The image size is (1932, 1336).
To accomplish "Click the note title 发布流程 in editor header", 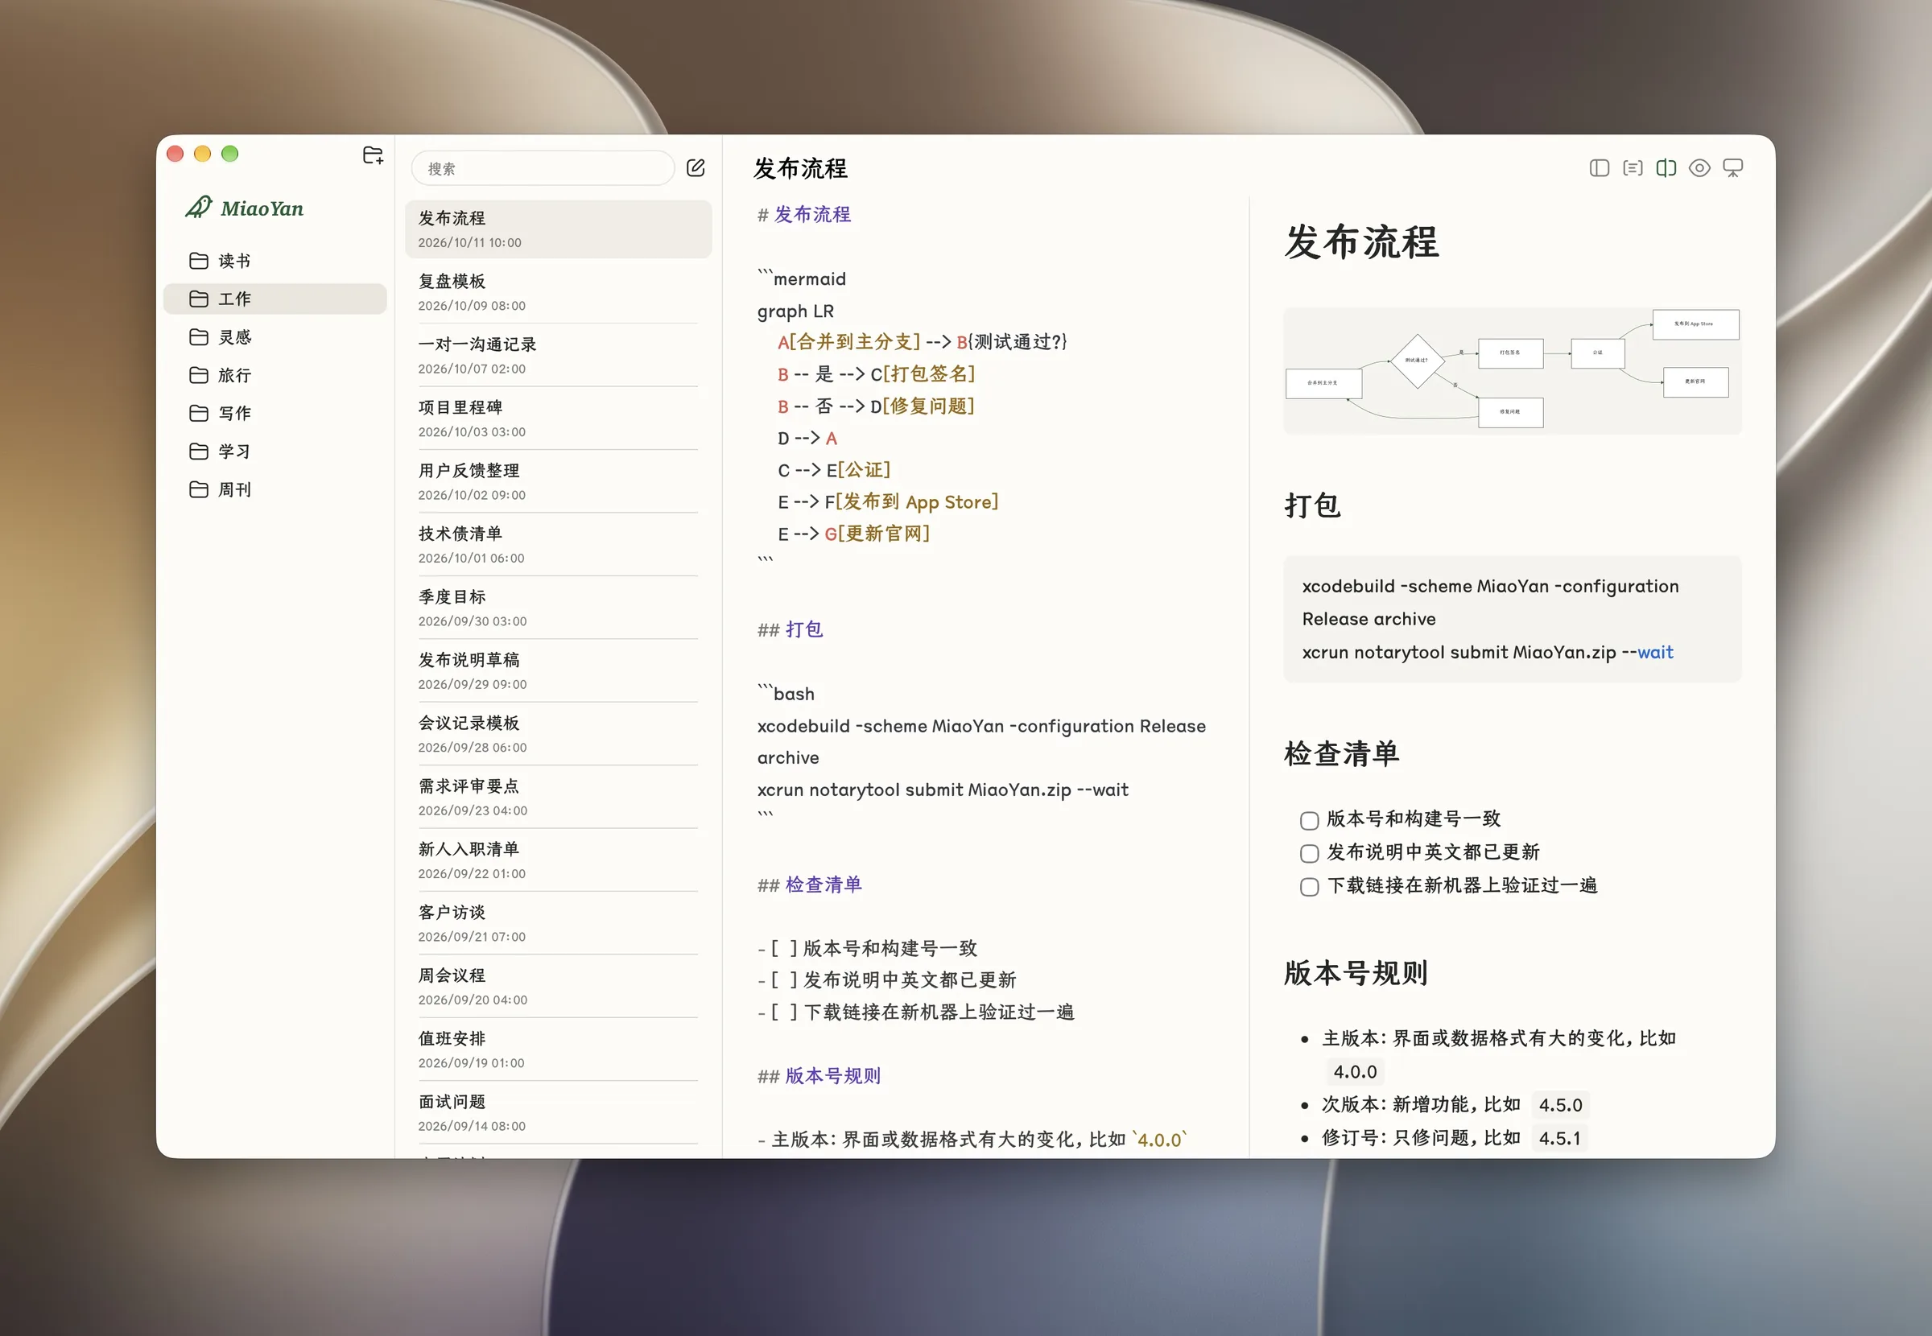I will 800,168.
